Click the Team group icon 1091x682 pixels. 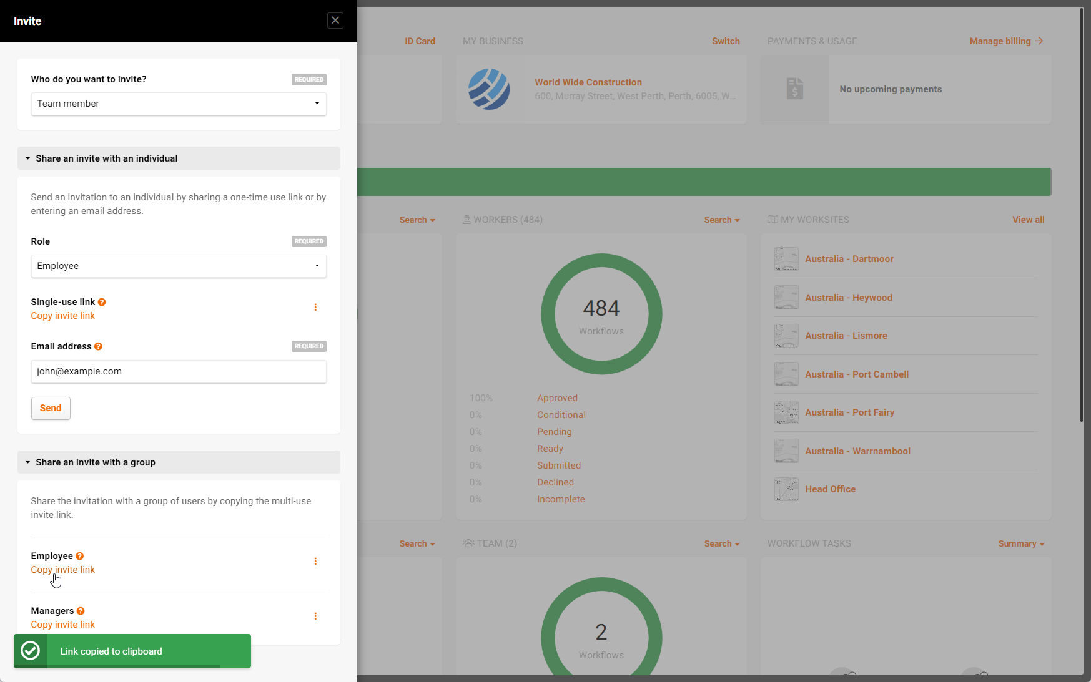tap(468, 543)
